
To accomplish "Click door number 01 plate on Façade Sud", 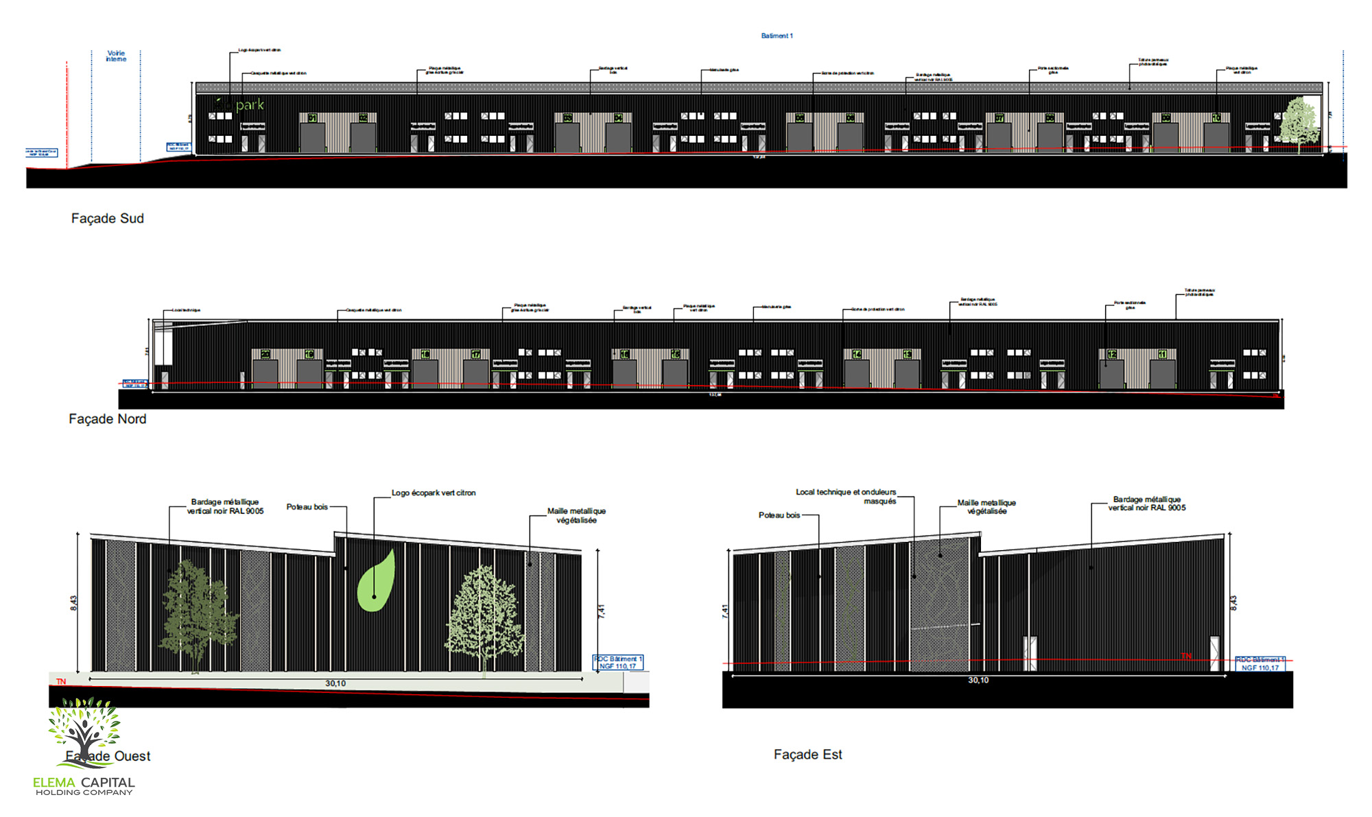I will [x=312, y=118].
